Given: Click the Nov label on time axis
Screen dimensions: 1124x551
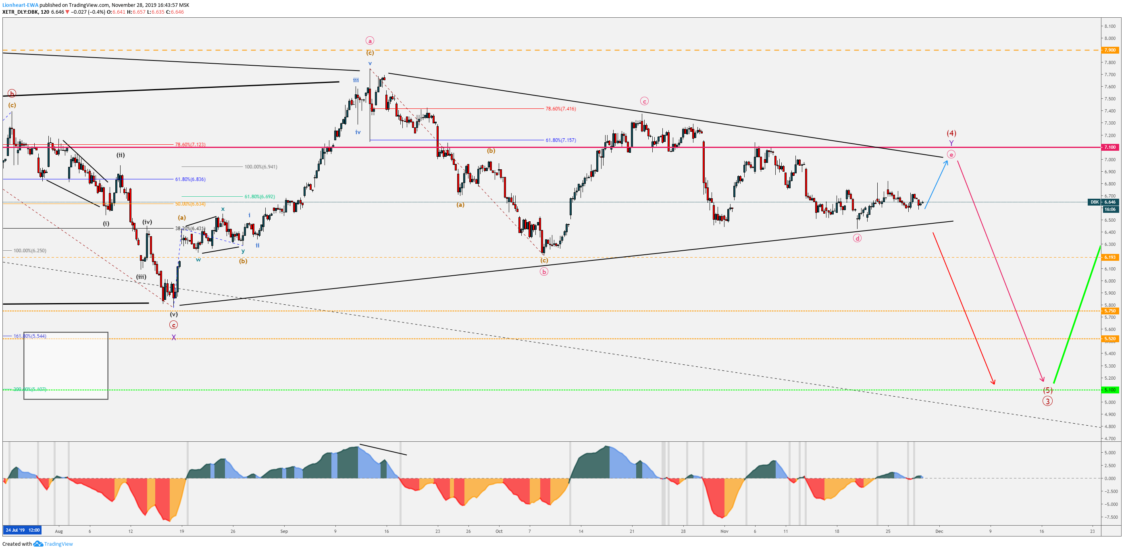Looking at the screenshot, I should pos(724,531).
